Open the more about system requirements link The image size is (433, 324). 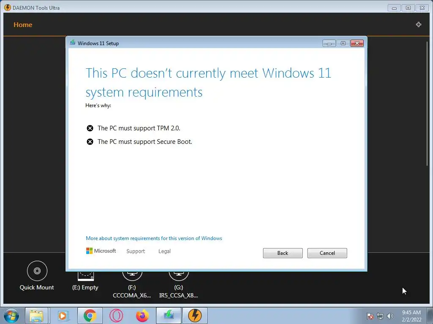point(154,238)
